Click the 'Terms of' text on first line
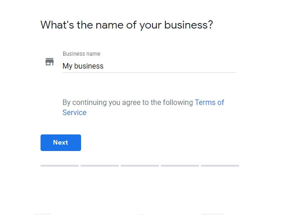 coord(209,102)
